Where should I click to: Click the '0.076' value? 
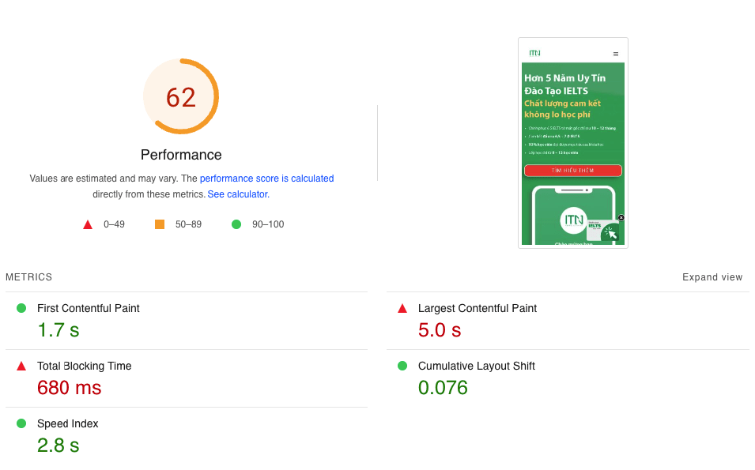443,388
